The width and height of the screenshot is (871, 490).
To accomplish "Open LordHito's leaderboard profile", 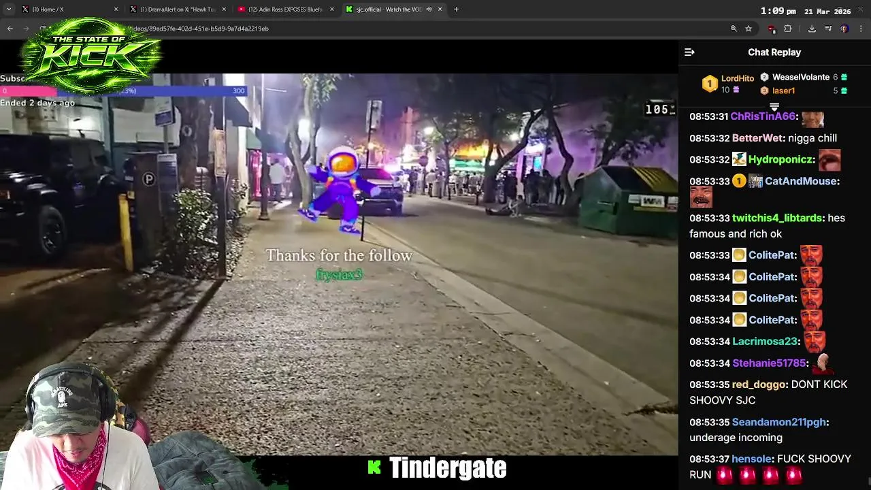I will (x=738, y=79).
